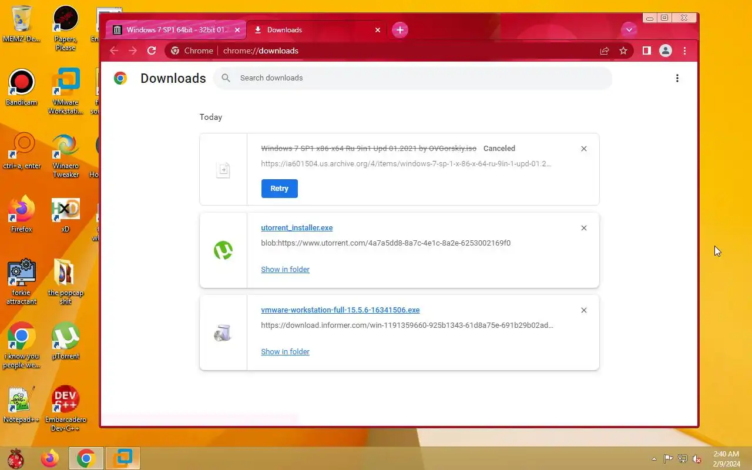Open Firefox from the taskbar
The width and height of the screenshot is (752, 470).
click(x=50, y=458)
